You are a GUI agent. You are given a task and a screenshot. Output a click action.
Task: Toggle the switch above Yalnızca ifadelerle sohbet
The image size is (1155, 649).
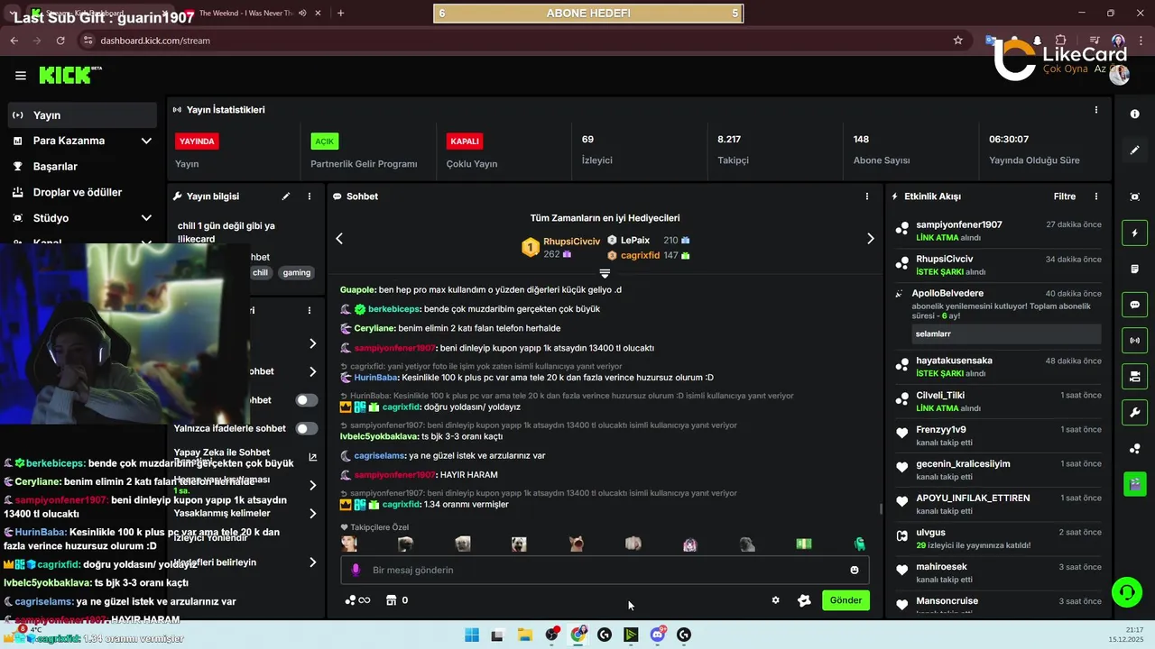307,399
